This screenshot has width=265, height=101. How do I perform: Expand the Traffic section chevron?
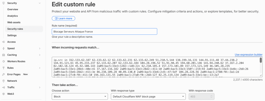pos(40,87)
